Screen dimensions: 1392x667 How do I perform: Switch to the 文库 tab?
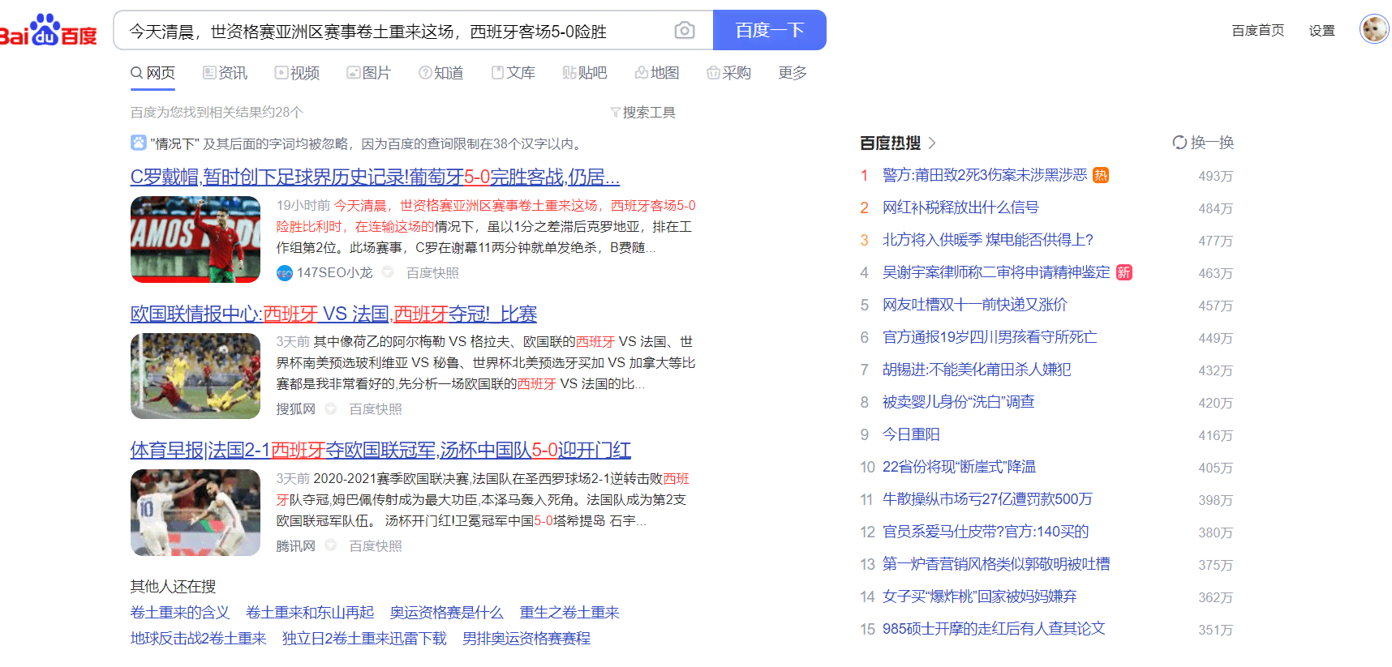click(x=513, y=73)
